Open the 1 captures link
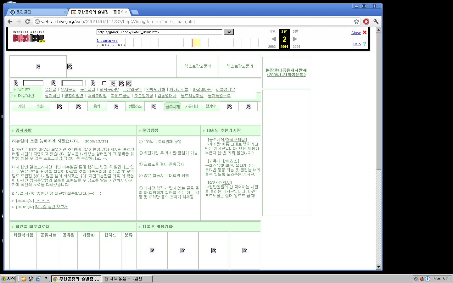The width and height of the screenshot is (453, 283). 107,41
